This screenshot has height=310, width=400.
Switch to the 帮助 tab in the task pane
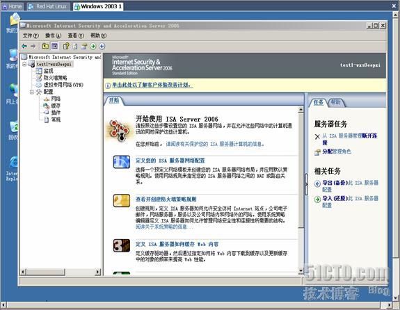tap(335, 102)
